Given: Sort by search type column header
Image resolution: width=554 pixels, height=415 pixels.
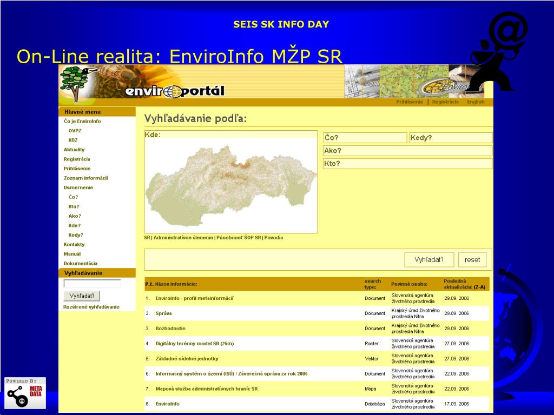Looking at the screenshot, I should 373,284.
